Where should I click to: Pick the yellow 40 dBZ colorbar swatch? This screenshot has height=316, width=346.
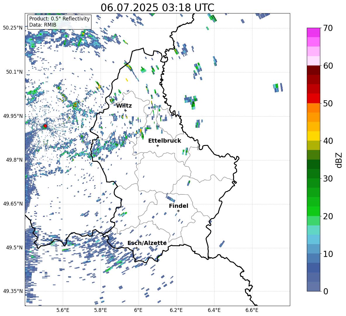pyautogui.click(x=313, y=136)
